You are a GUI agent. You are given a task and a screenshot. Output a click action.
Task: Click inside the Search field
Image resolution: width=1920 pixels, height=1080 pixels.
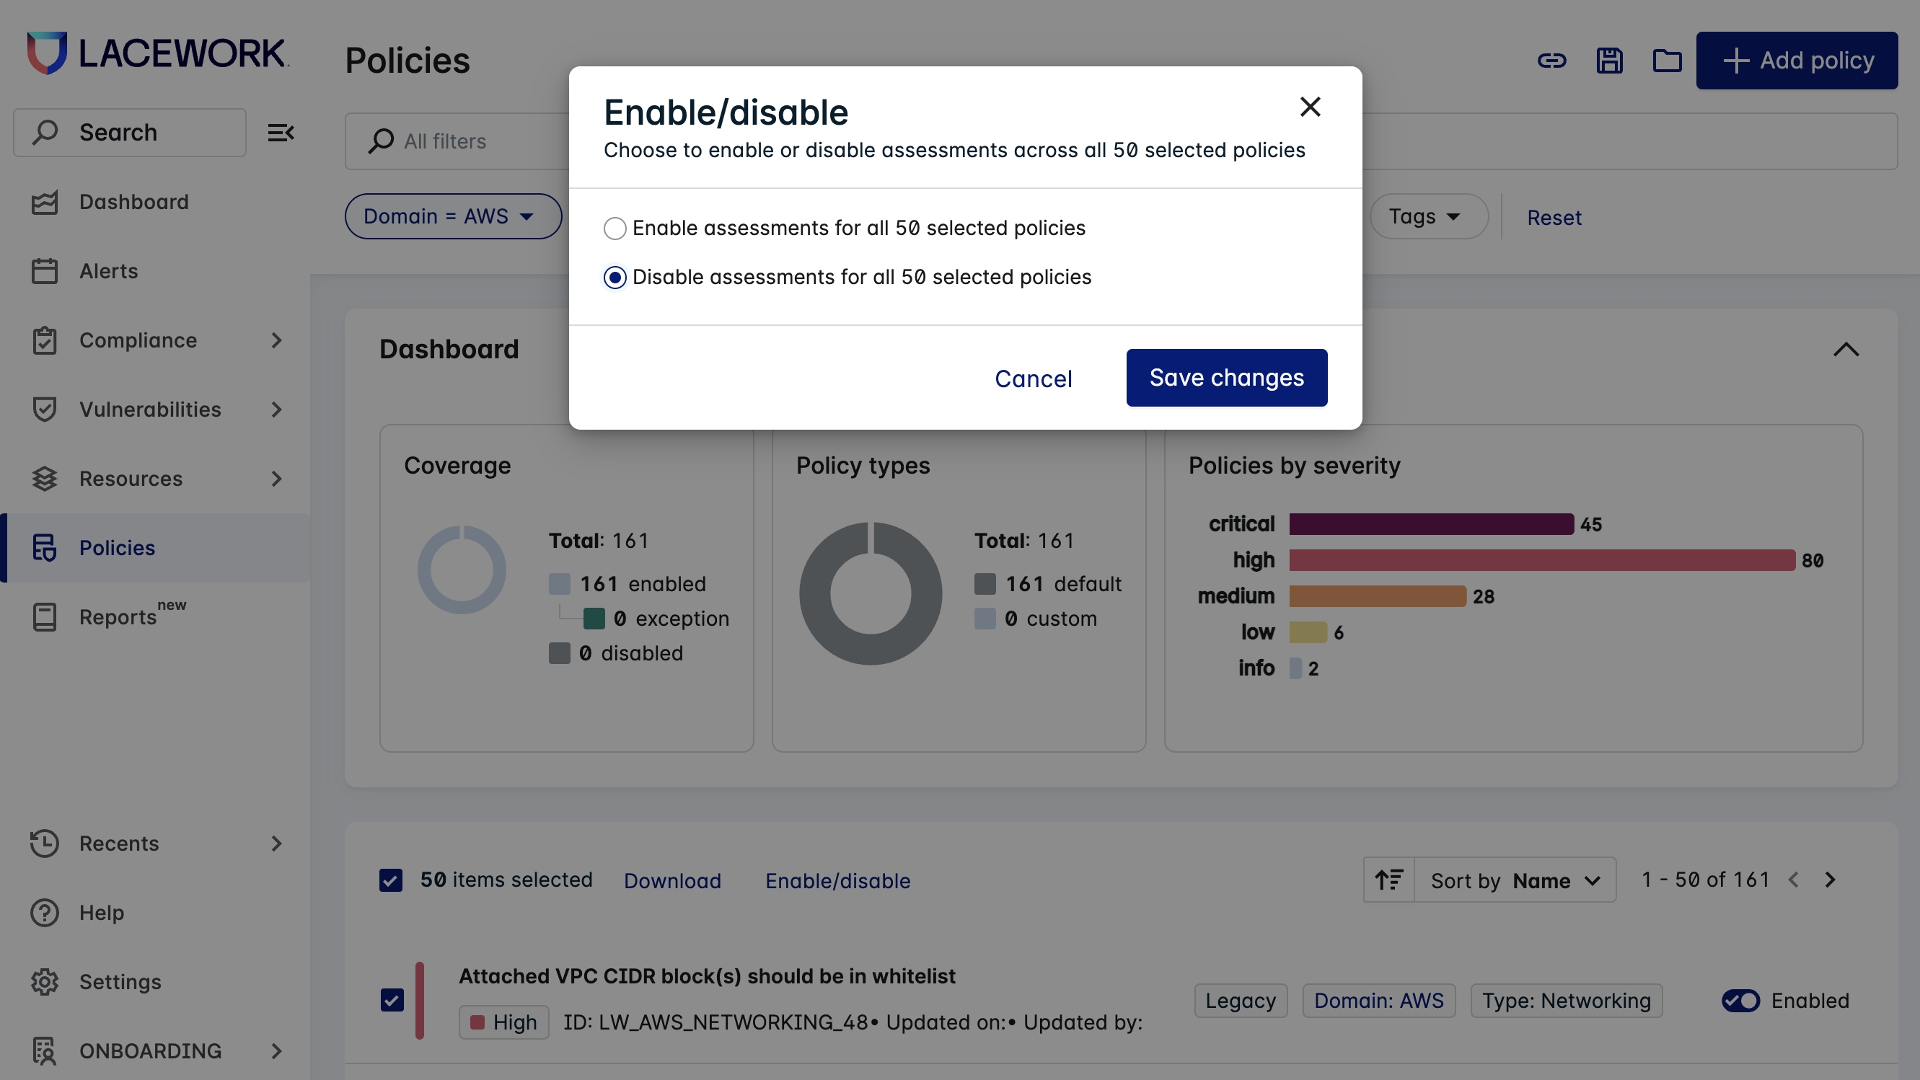click(129, 132)
